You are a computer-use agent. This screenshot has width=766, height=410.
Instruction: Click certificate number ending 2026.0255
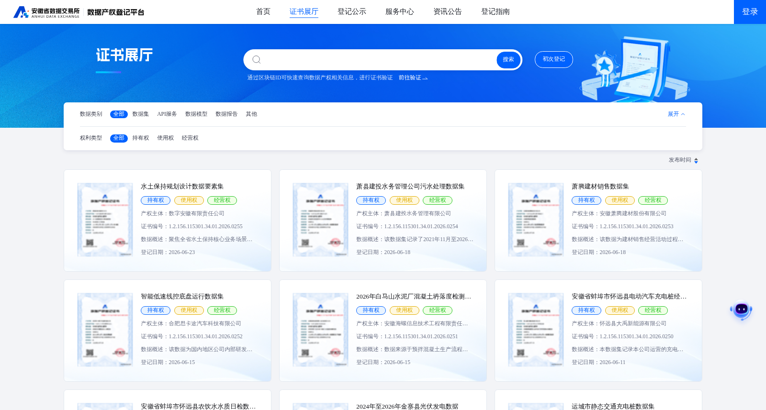[x=191, y=226]
